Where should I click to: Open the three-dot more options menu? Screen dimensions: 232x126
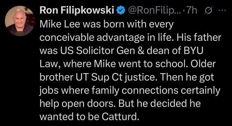[223, 10]
